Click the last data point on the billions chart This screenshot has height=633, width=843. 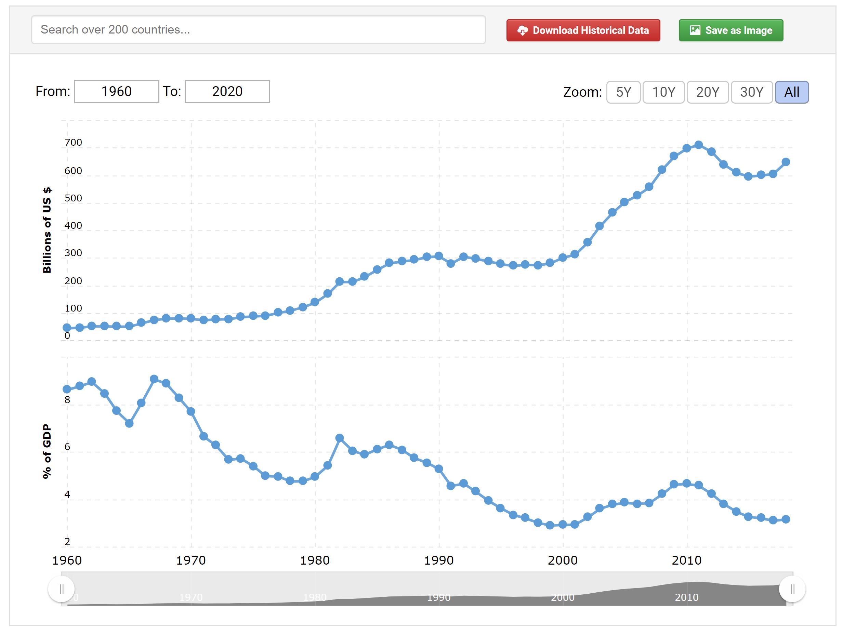click(786, 162)
